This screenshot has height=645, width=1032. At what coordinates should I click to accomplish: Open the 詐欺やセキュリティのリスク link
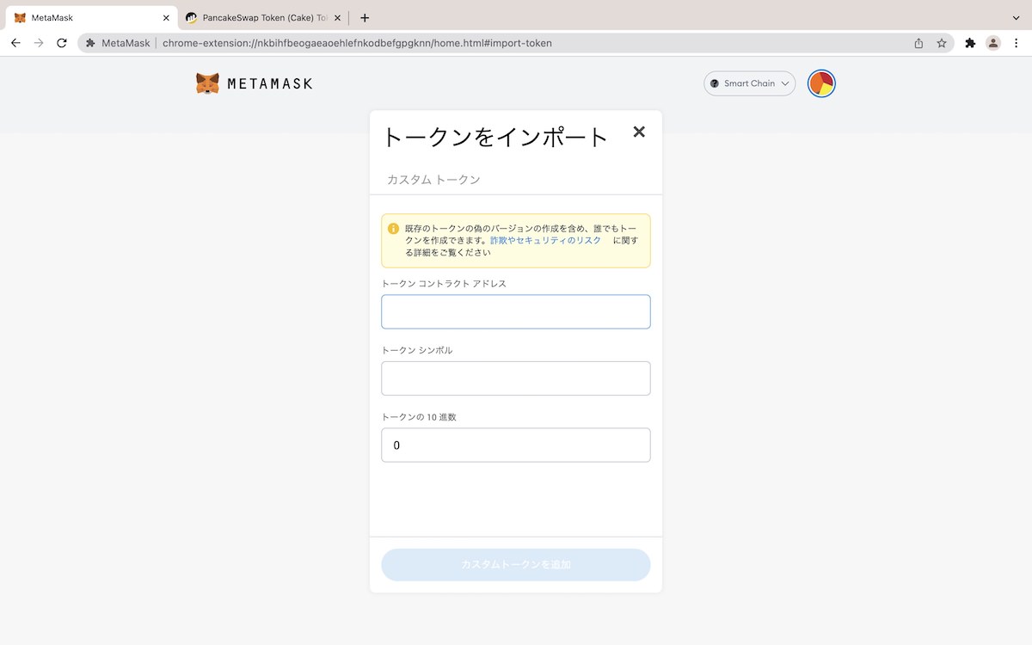point(545,241)
